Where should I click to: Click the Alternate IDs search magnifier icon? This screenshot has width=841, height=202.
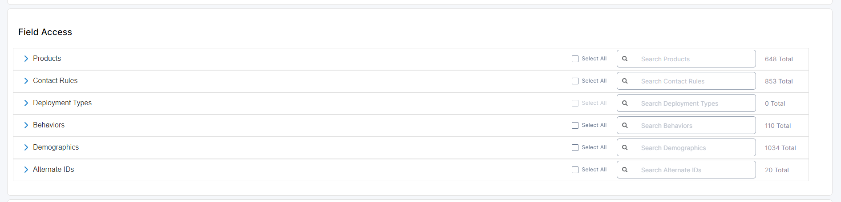625,170
